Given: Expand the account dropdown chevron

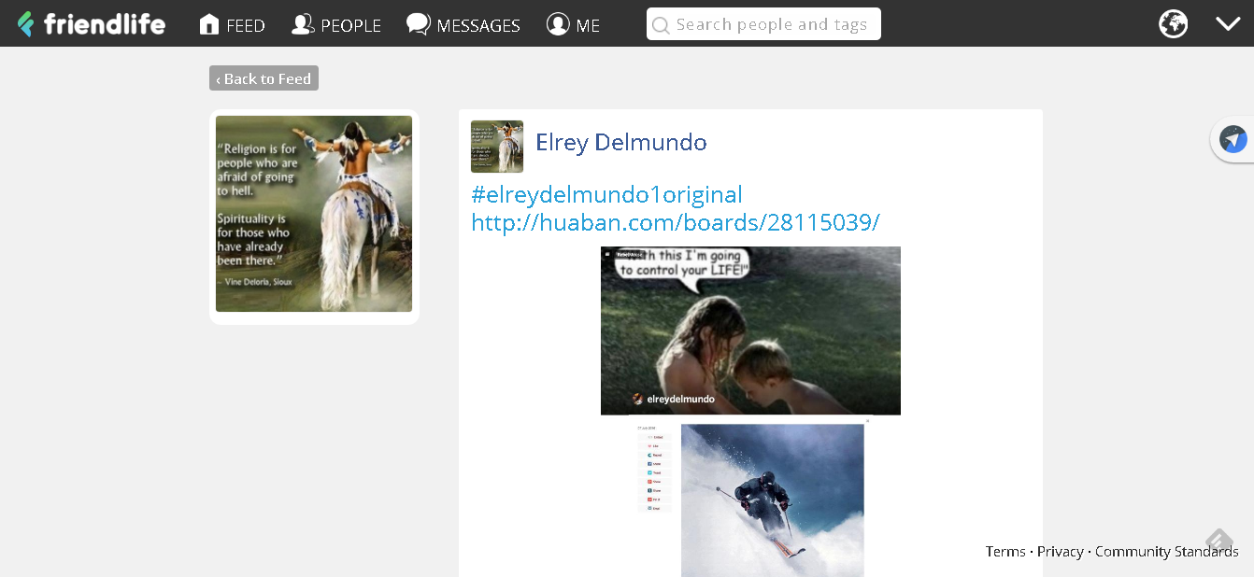Looking at the screenshot, I should point(1228,23).
